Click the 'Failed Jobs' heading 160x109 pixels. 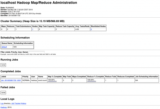[x=8, y=87]
